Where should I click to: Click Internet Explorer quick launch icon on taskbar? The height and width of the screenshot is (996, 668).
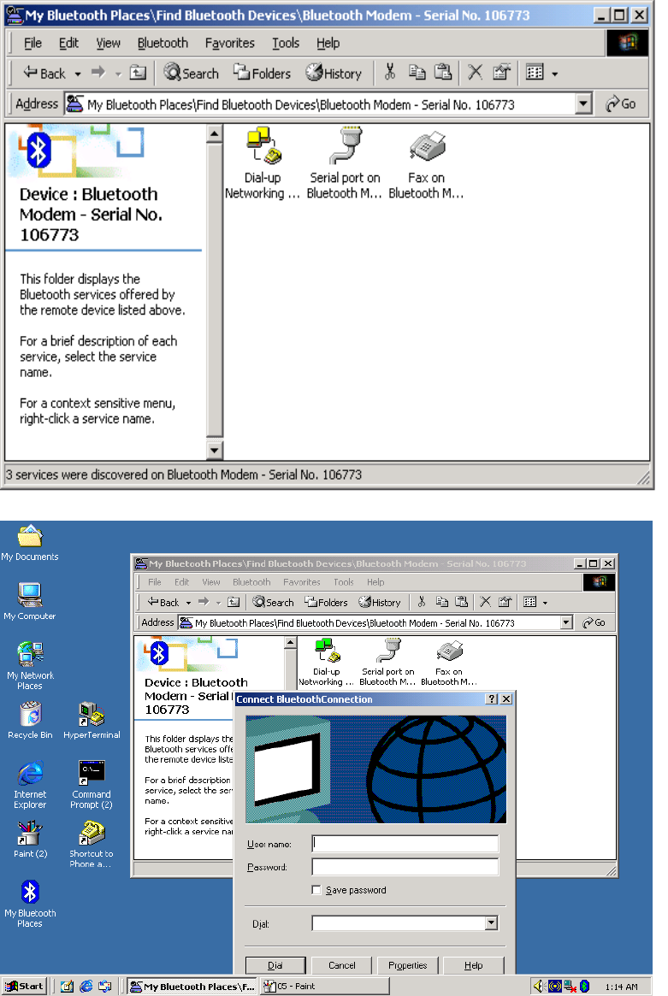[86, 987]
